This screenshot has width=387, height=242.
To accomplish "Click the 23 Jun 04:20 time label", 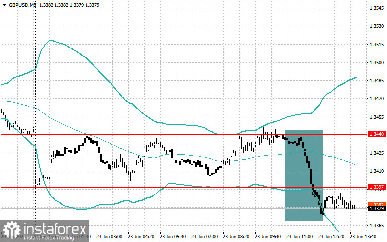I will [x=141, y=237].
